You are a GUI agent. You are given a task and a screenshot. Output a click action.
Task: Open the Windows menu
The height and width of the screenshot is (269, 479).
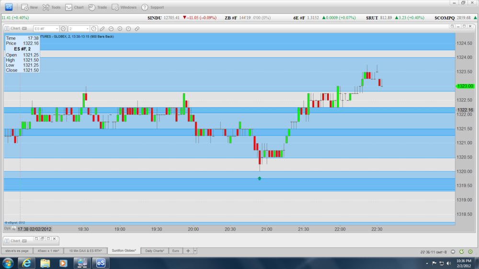coord(124,7)
